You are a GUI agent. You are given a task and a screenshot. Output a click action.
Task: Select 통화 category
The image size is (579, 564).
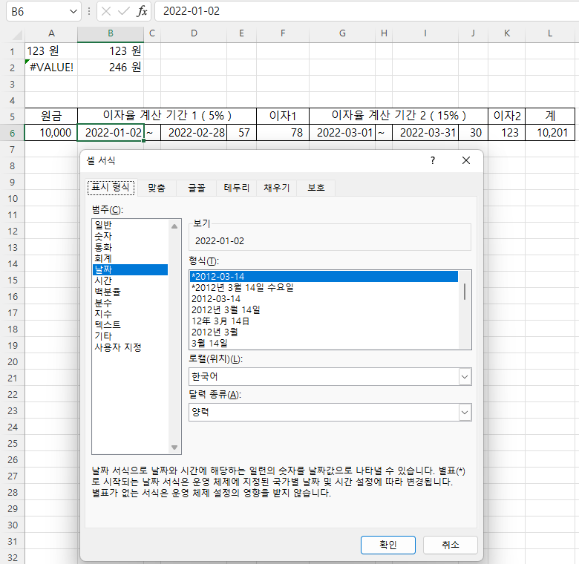131,247
